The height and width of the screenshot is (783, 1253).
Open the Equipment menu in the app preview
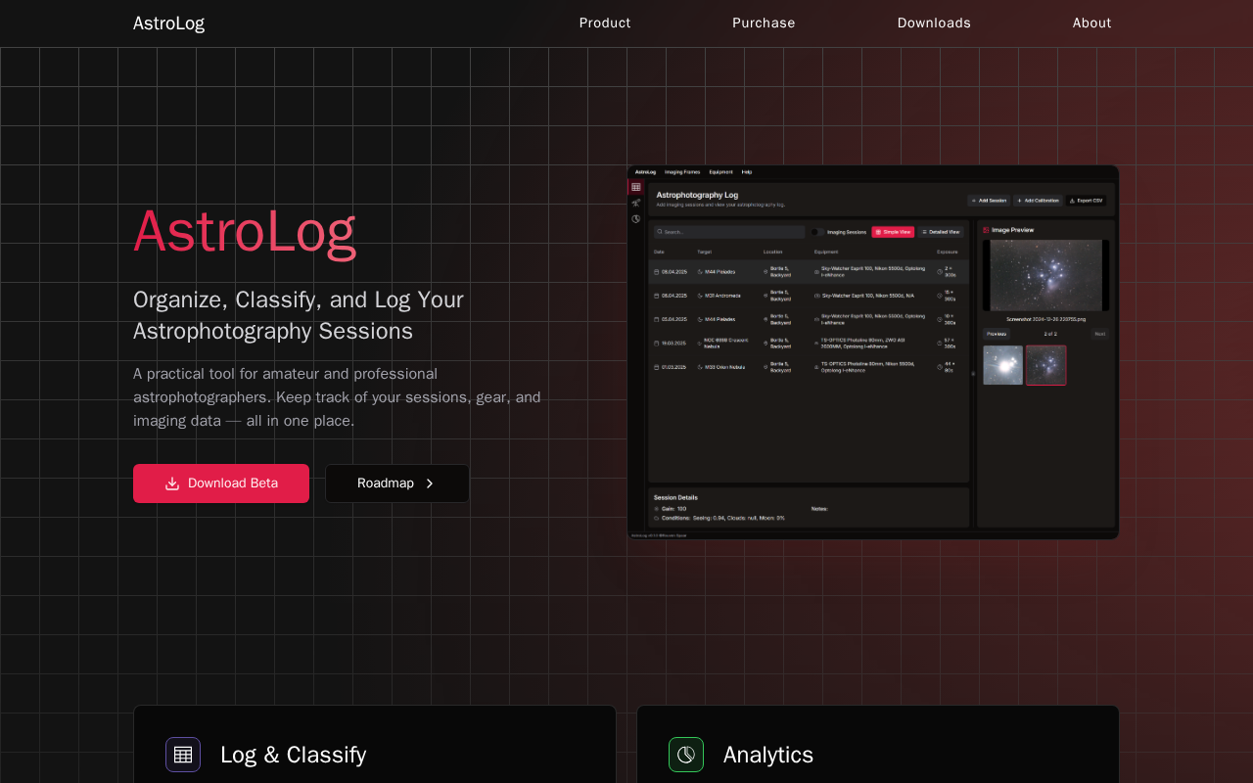720,172
